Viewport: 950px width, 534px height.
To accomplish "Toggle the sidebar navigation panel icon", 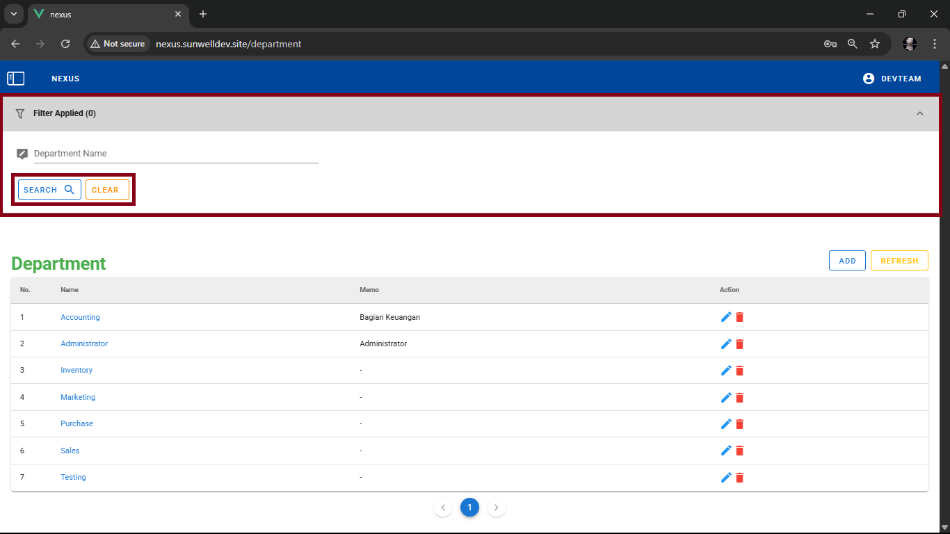I will (15, 79).
